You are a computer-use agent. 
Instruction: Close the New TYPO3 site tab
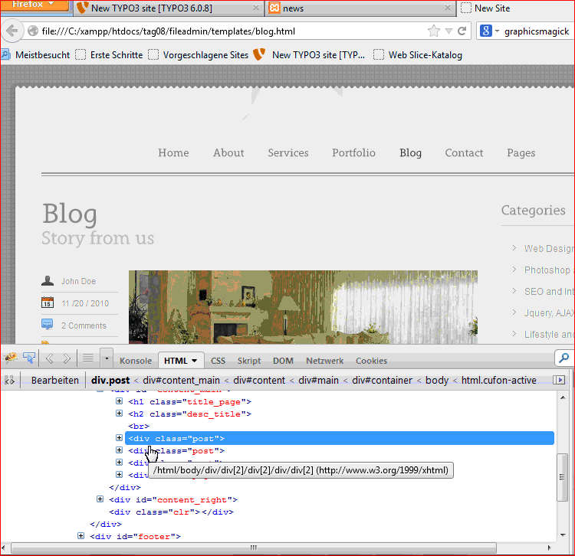tap(256, 8)
